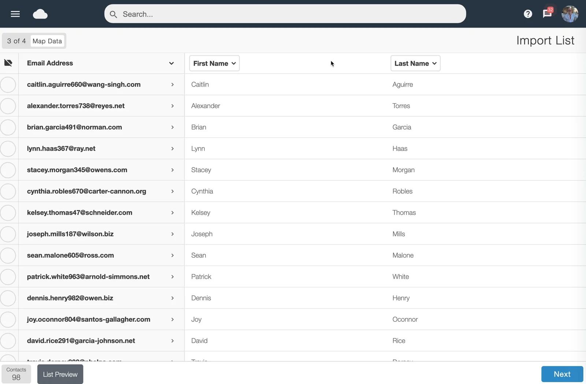
Task: Expand the david.rice291 row chevron
Action: click(173, 341)
